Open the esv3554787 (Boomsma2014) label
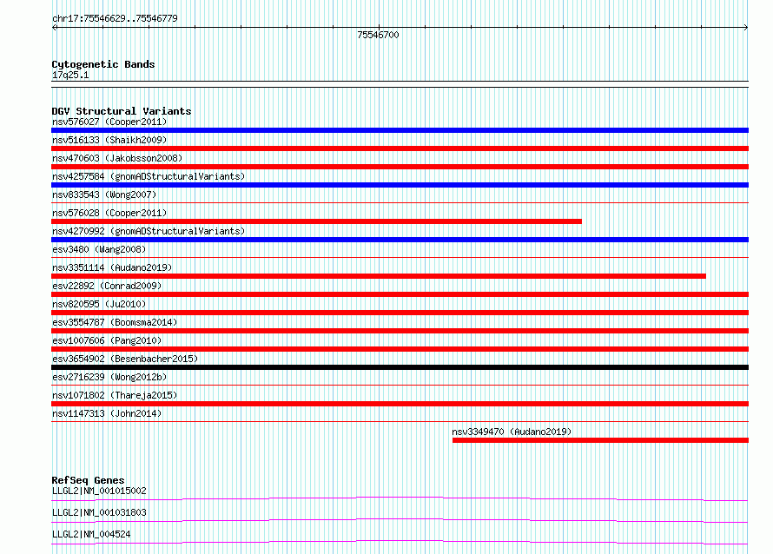Viewport: 773px width, 554px height. tap(115, 322)
